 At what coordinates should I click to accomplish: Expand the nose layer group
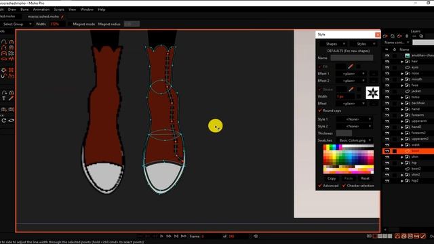402,73
